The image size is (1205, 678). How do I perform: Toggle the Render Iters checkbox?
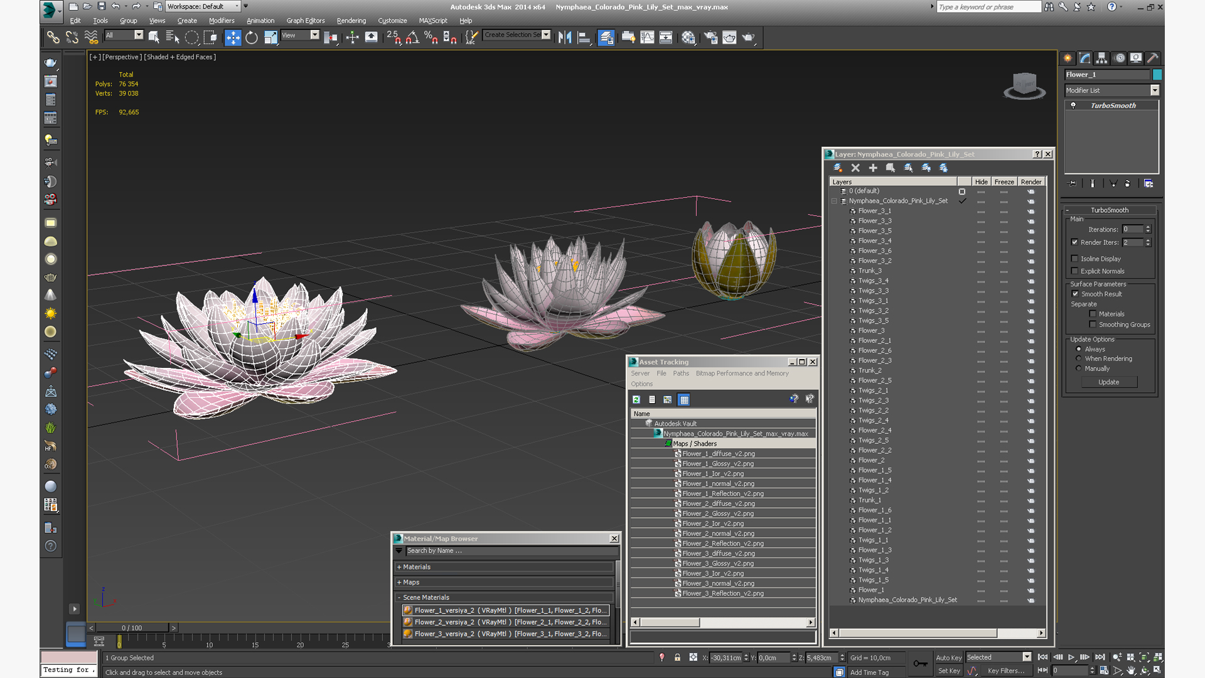tap(1074, 242)
